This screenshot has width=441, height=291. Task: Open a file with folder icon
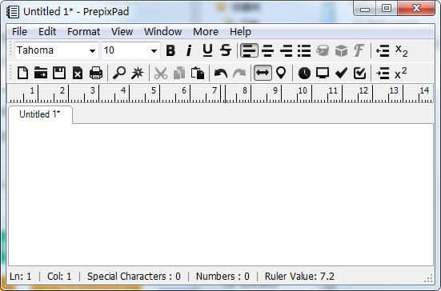[41, 73]
